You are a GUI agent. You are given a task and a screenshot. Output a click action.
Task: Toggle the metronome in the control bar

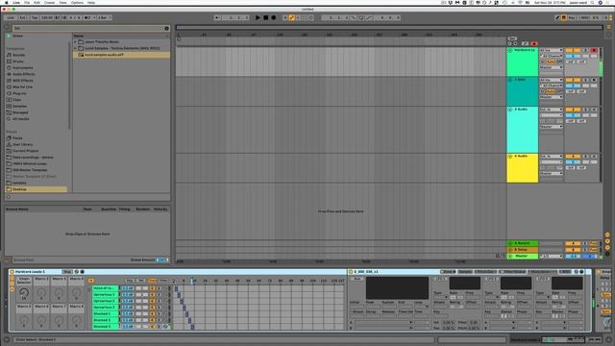87,17
